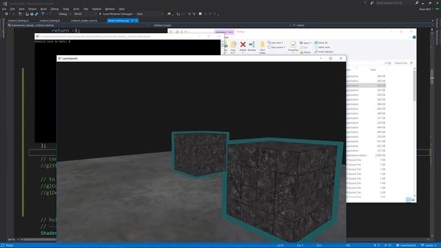Click the Save icon in Visual Studio toolbar
The height and width of the screenshot is (248, 441).
pyautogui.click(x=32, y=14)
